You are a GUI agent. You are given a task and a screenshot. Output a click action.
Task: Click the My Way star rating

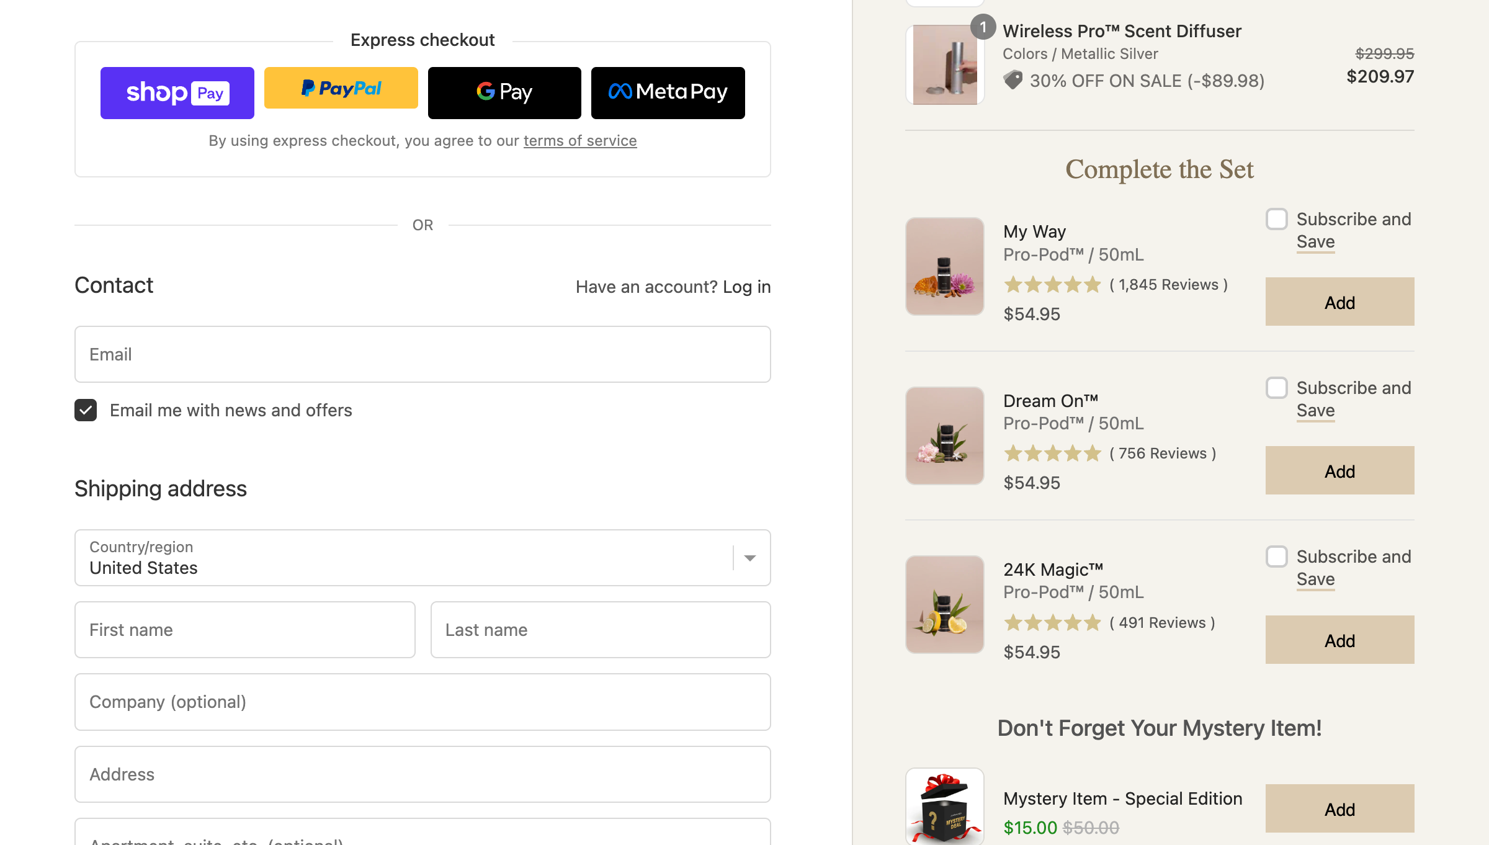[x=1052, y=285]
